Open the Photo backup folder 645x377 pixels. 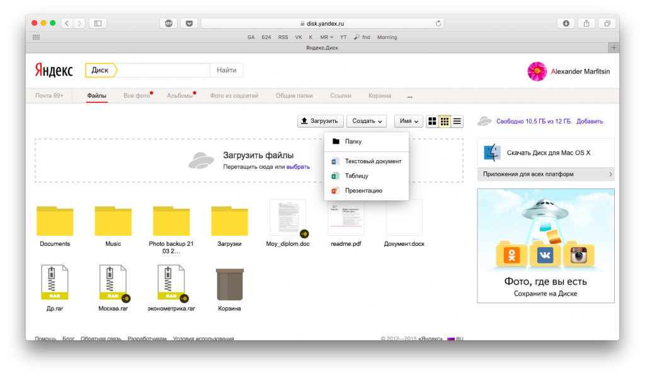click(x=171, y=221)
